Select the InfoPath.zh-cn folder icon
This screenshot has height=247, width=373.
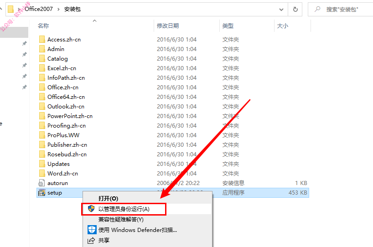click(42, 78)
